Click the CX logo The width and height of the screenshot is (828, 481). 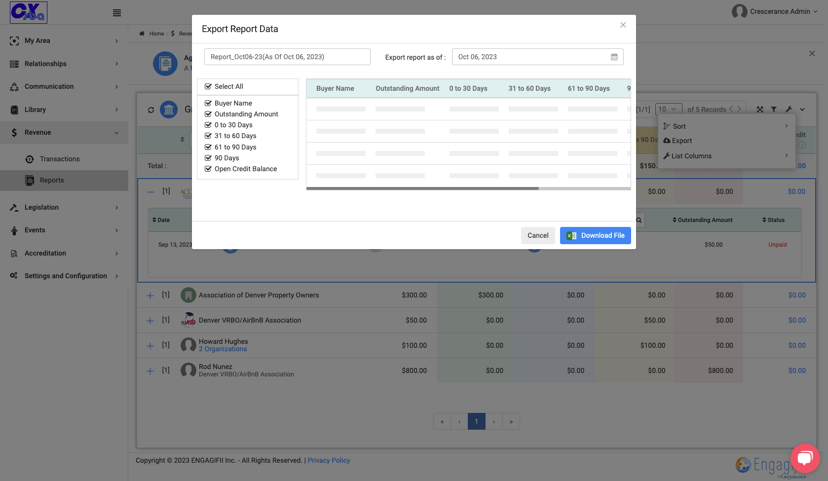(29, 12)
